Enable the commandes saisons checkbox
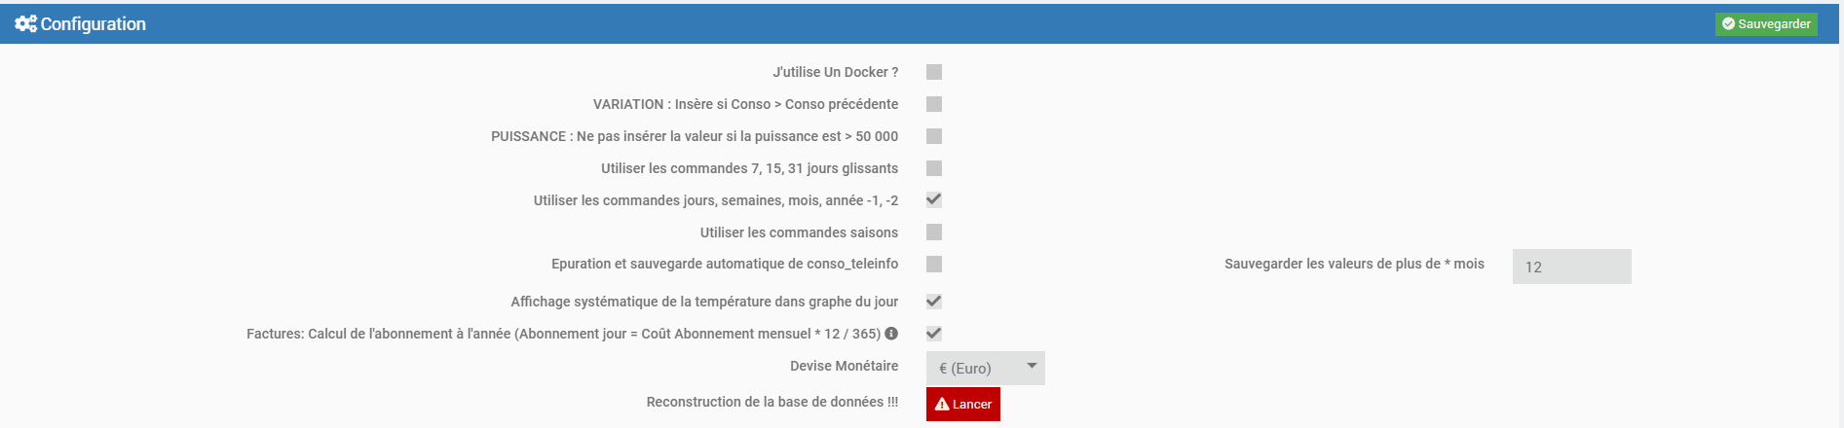The height and width of the screenshot is (428, 1844). coord(934,232)
